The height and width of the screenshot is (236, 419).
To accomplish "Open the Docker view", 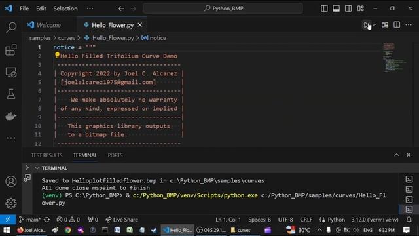I will tap(11, 116).
